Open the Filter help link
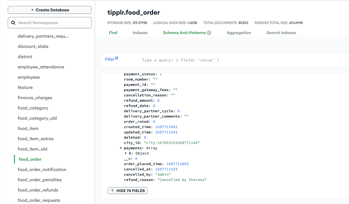349x204 pixels. pyautogui.click(x=110, y=59)
